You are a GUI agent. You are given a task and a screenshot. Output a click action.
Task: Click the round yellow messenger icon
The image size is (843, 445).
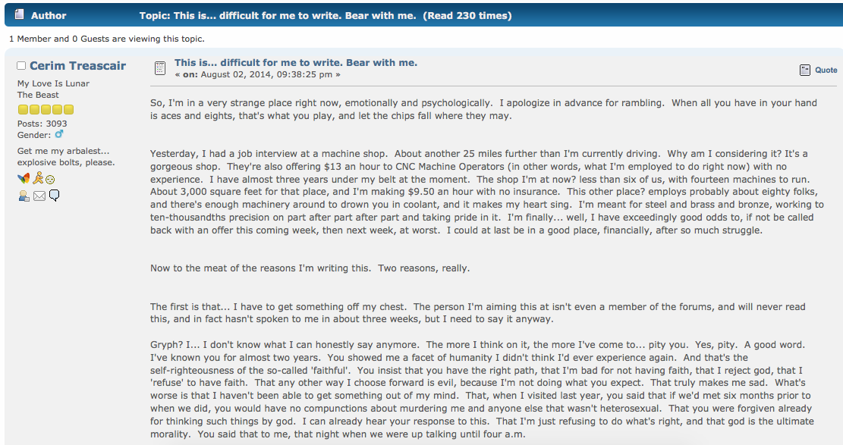50,180
